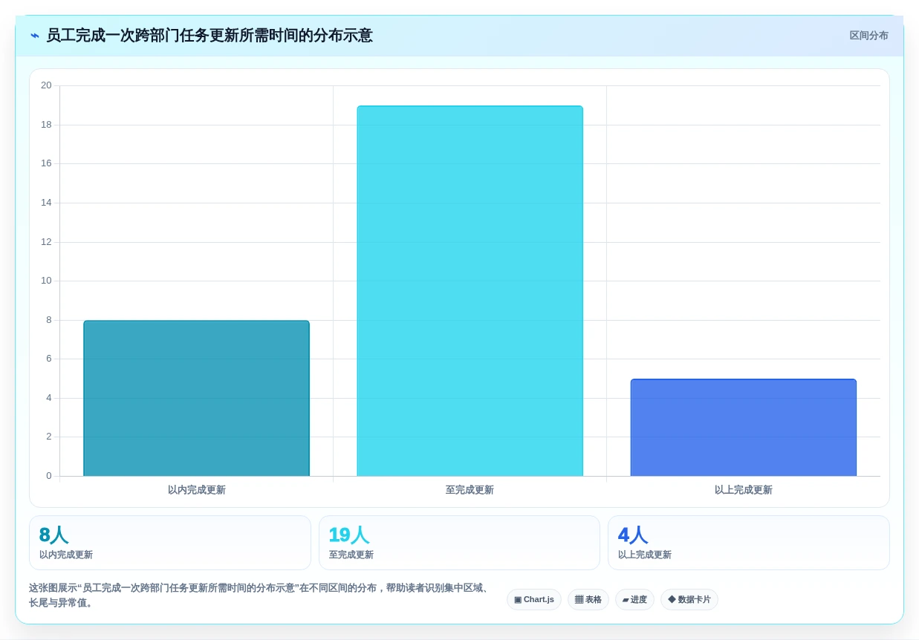919x640 pixels.
Task: Click the blue 以上完成更新 bar
Action: point(743,428)
